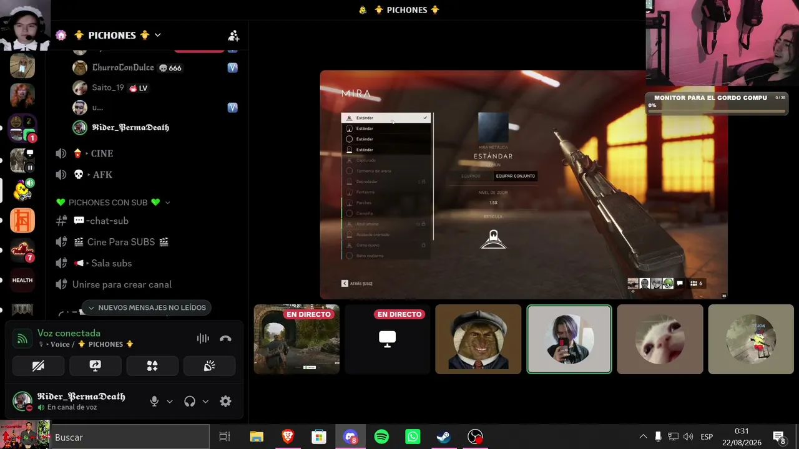Viewport: 799px width, 449px height.
Task: Open Microsoft Store from taskbar
Action: point(319,437)
